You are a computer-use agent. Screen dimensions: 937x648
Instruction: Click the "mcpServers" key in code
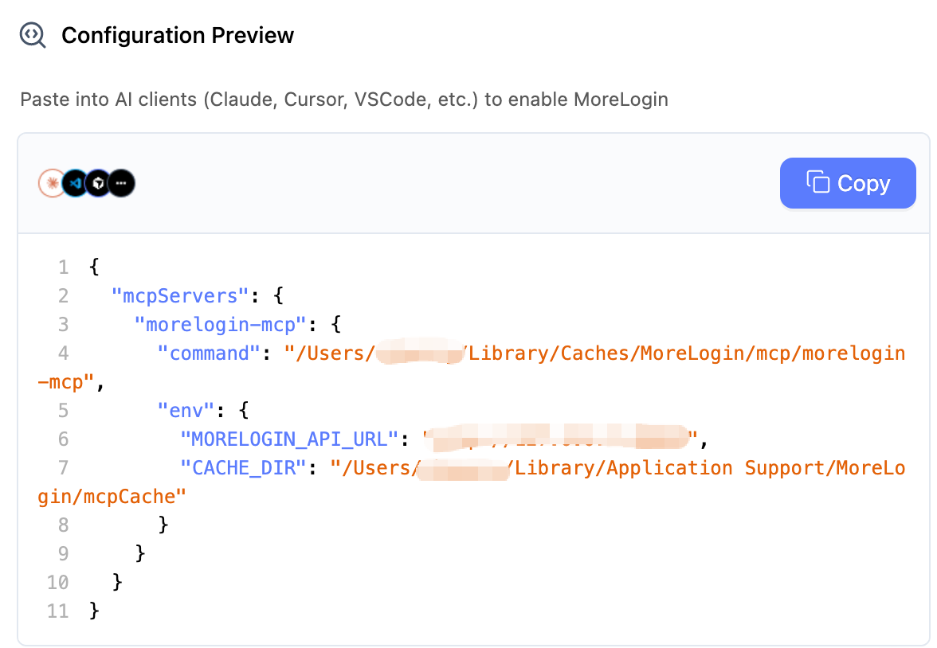pos(180,295)
